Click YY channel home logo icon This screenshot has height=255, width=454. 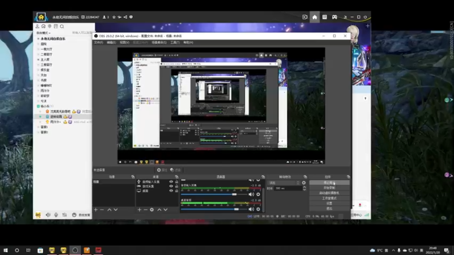[x=41, y=17]
